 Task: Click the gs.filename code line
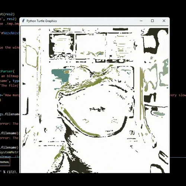tap(10, 114)
